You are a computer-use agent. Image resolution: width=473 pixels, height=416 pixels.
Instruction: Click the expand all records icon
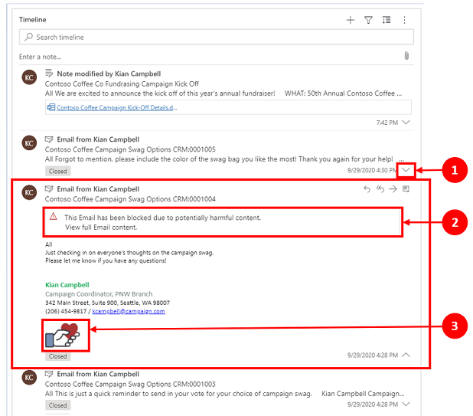pos(387,20)
